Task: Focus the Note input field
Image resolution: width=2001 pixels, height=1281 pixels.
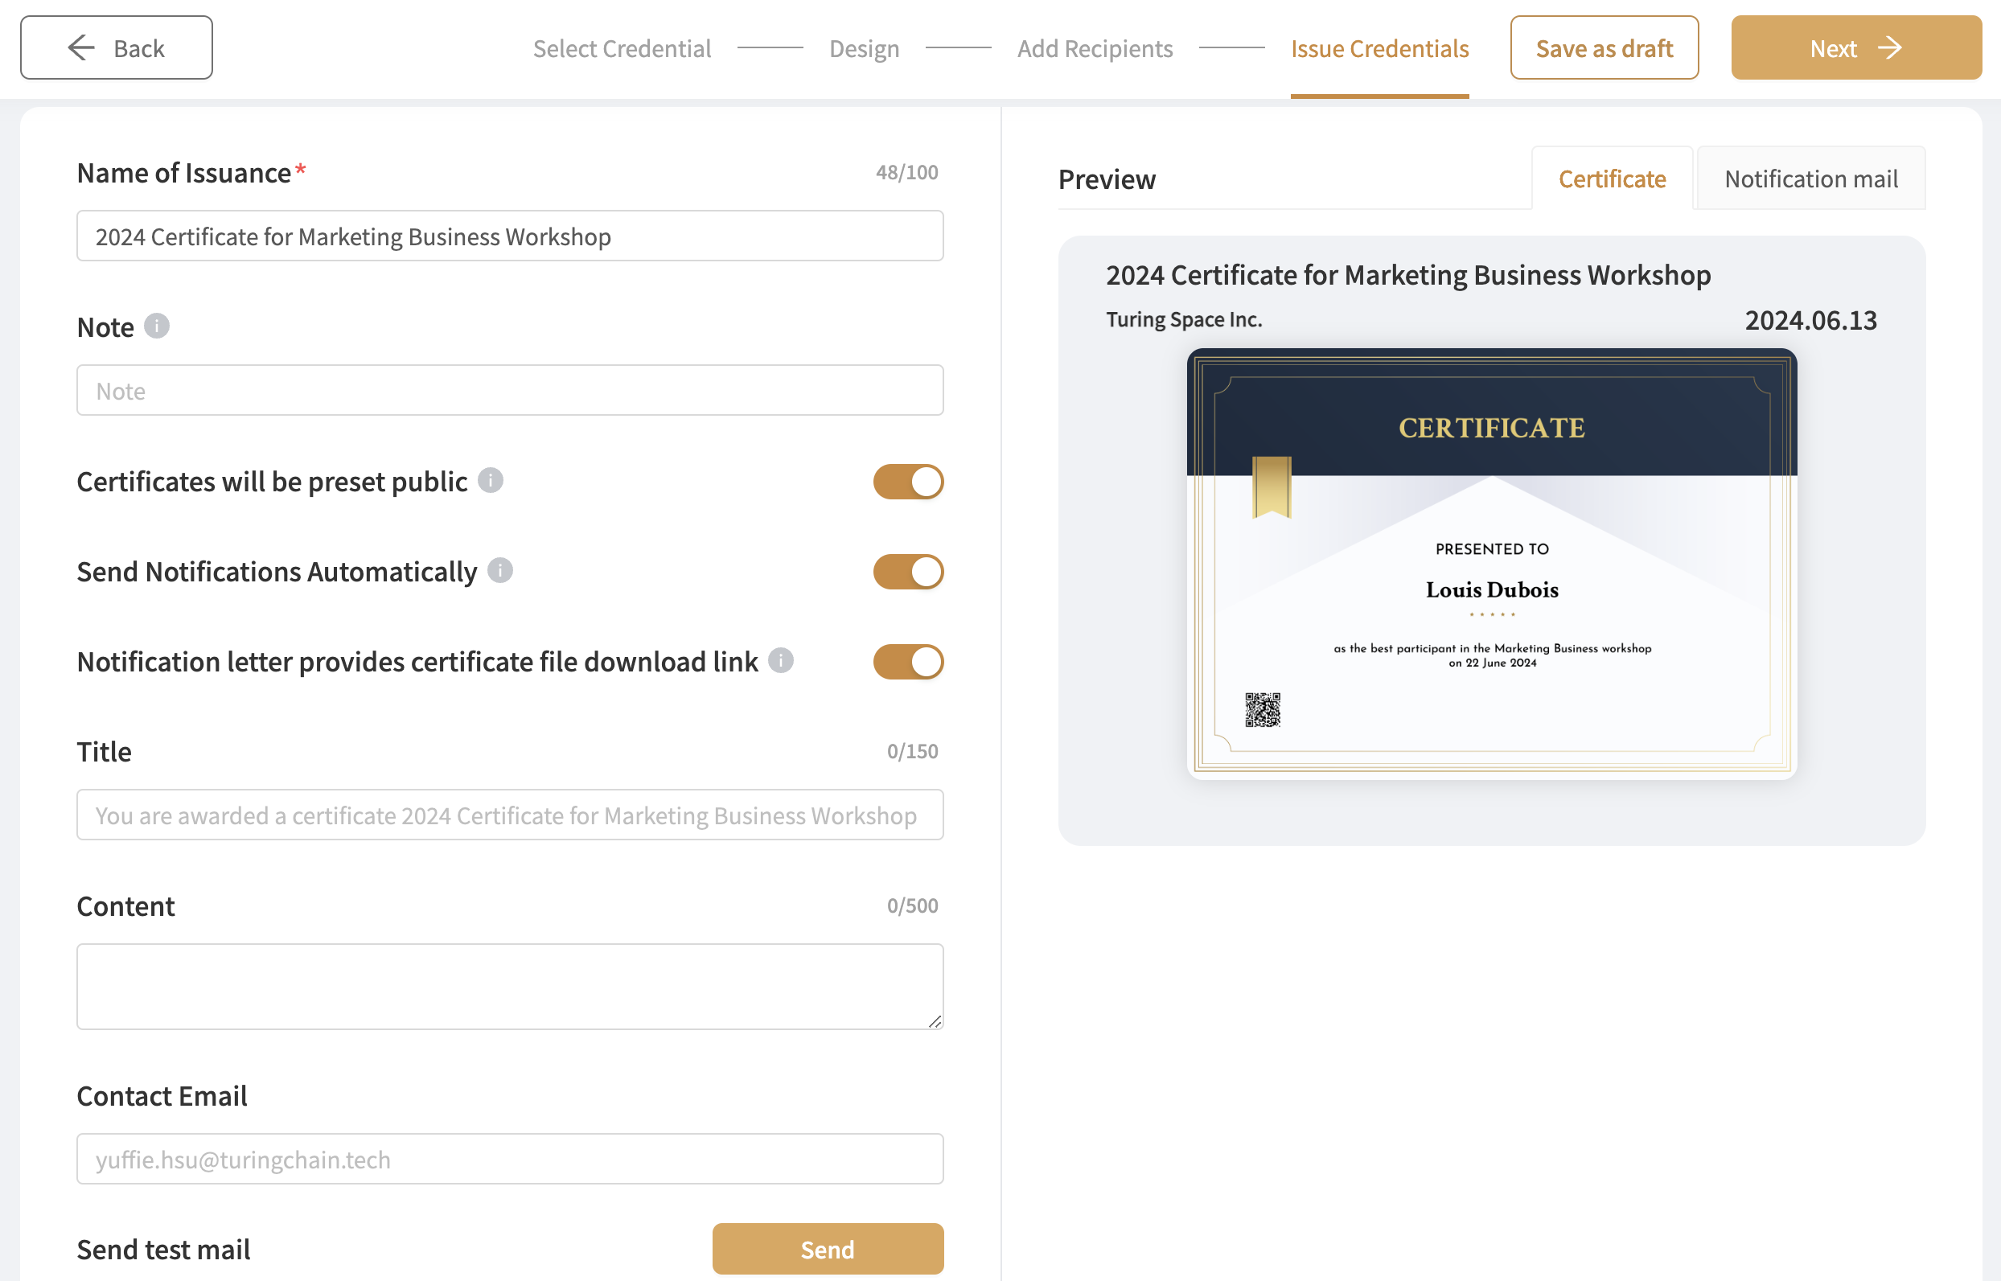Action: 510,390
